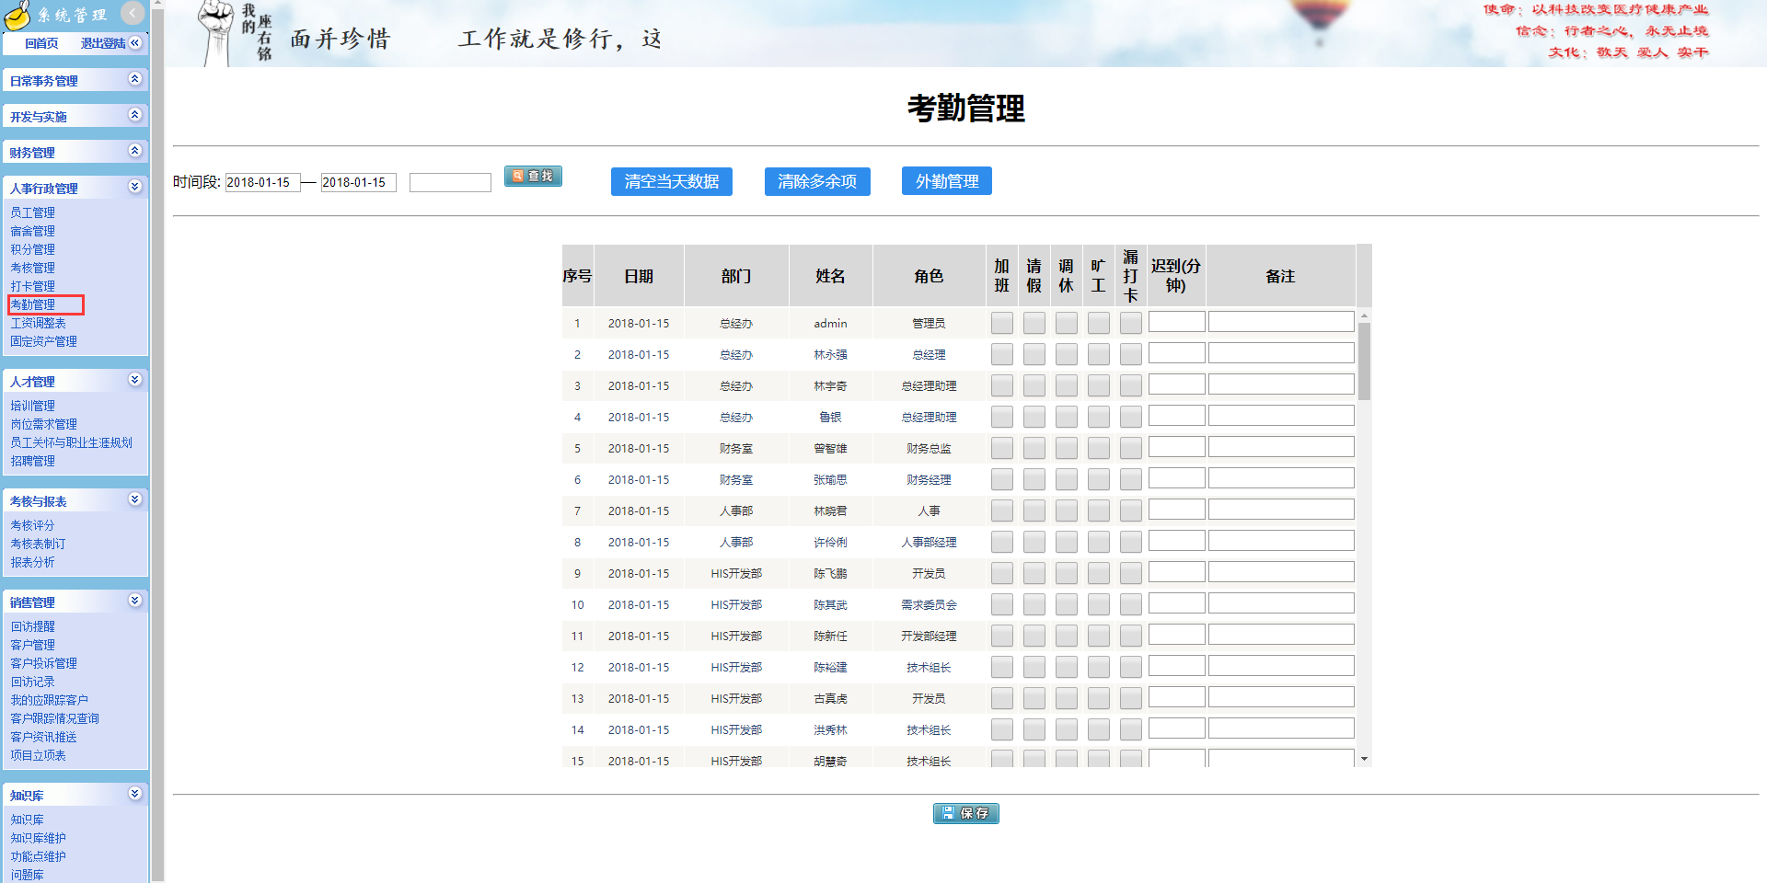Click 姓名 column header

[x=830, y=276]
